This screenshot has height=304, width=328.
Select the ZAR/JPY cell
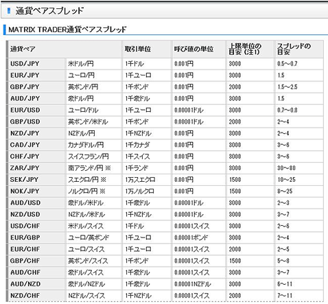(36, 168)
